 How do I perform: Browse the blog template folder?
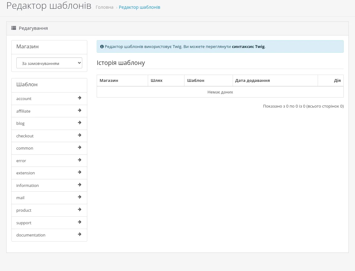click(x=49, y=124)
